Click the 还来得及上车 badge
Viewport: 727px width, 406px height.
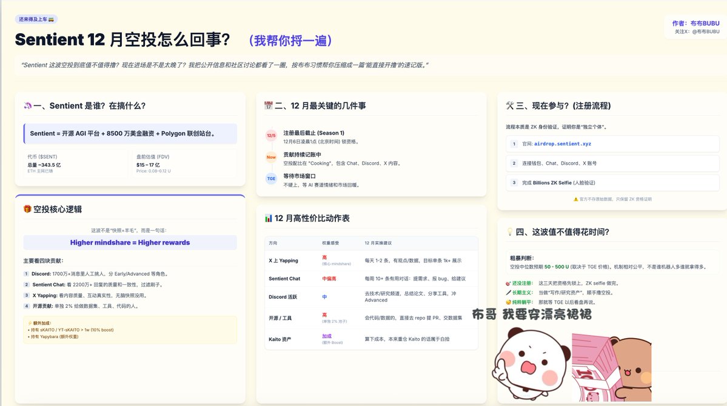(x=36, y=19)
